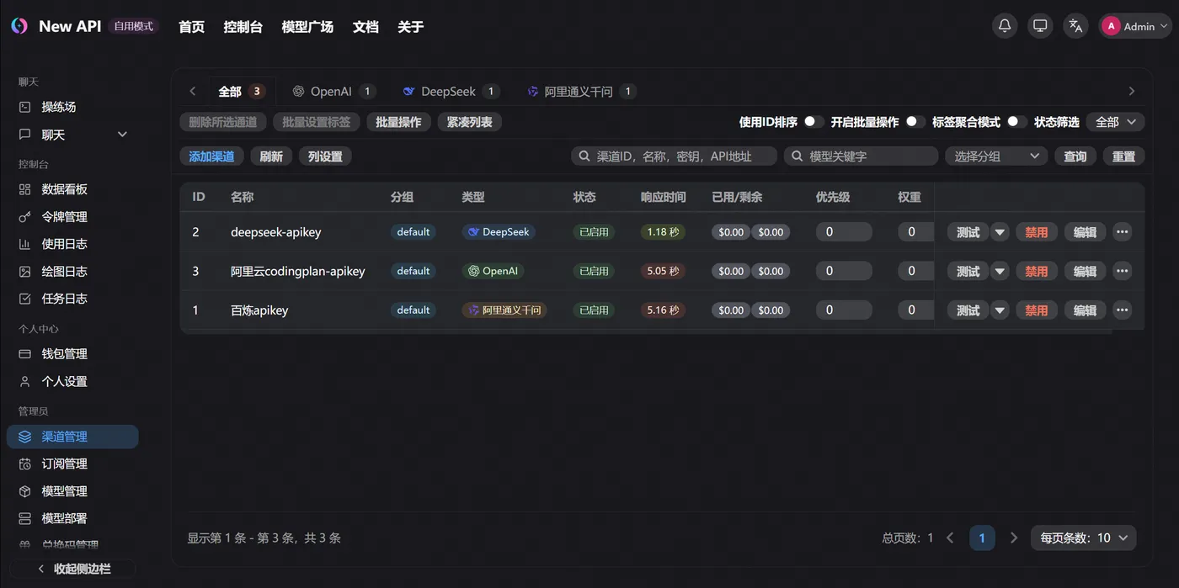Open the 操练场 playground sidebar item
Screen dimensions: 1179x588
pos(72,107)
